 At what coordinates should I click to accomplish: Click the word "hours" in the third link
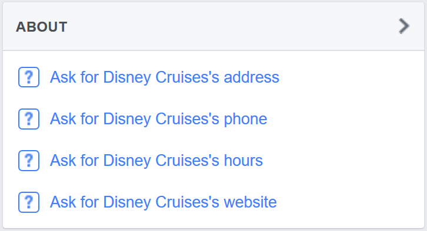(243, 161)
